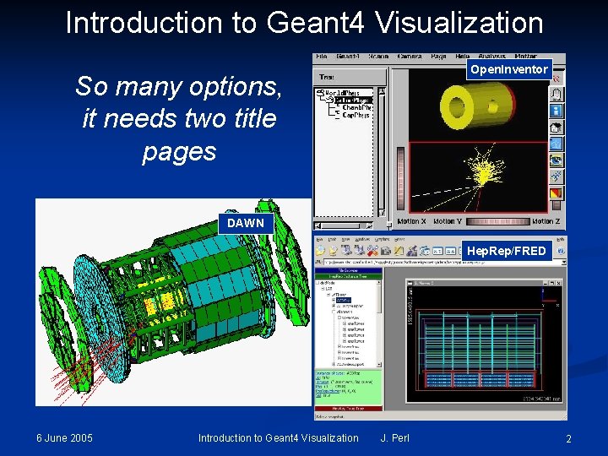
Task: Open the File menu in OpenInventor window
Action: (322, 57)
